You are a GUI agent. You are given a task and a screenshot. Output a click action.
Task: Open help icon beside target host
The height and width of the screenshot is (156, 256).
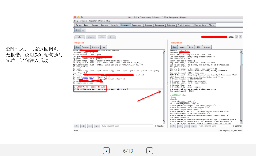pos(240,37)
